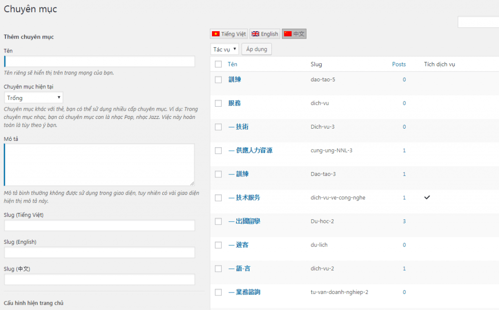The image size is (499, 310).
Task: Sort categories by the Tên column
Action: [x=232, y=64]
